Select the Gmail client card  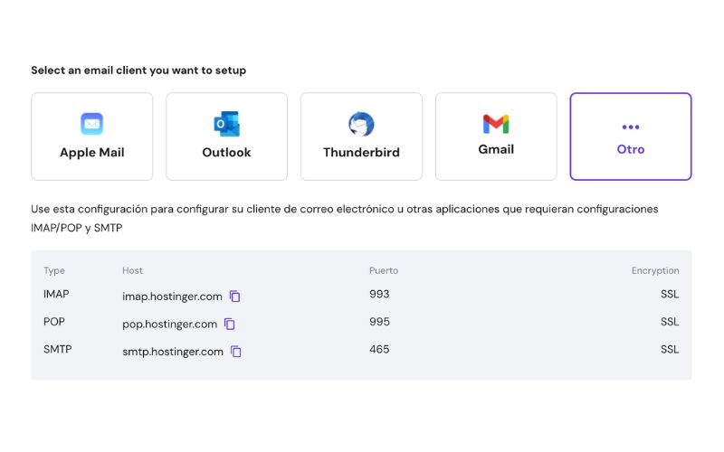[x=496, y=137]
